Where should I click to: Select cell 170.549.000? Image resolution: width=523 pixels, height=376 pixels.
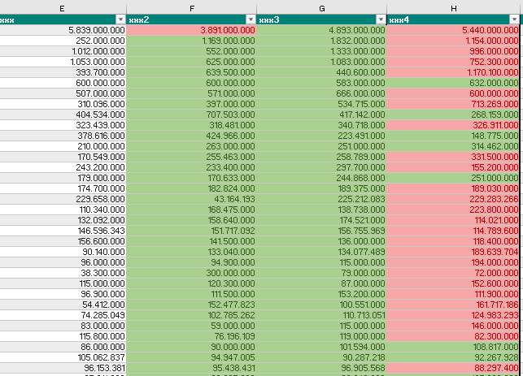click(63, 157)
